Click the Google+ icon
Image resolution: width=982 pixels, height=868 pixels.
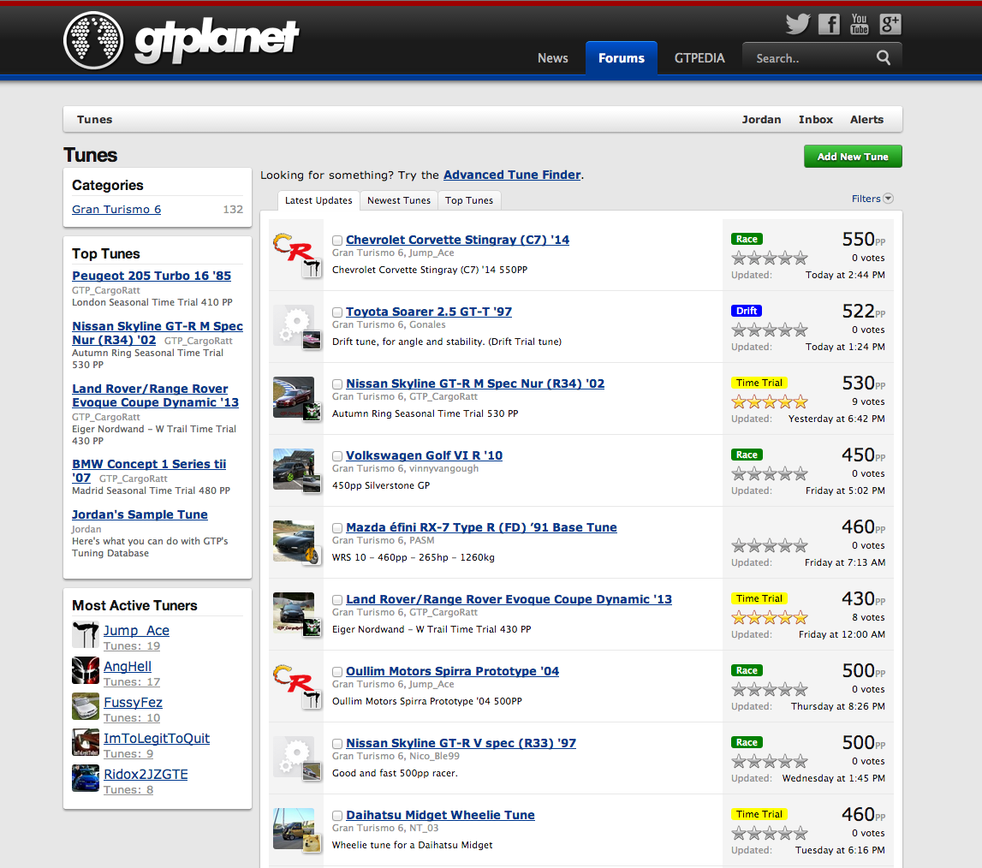pos(890,24)
